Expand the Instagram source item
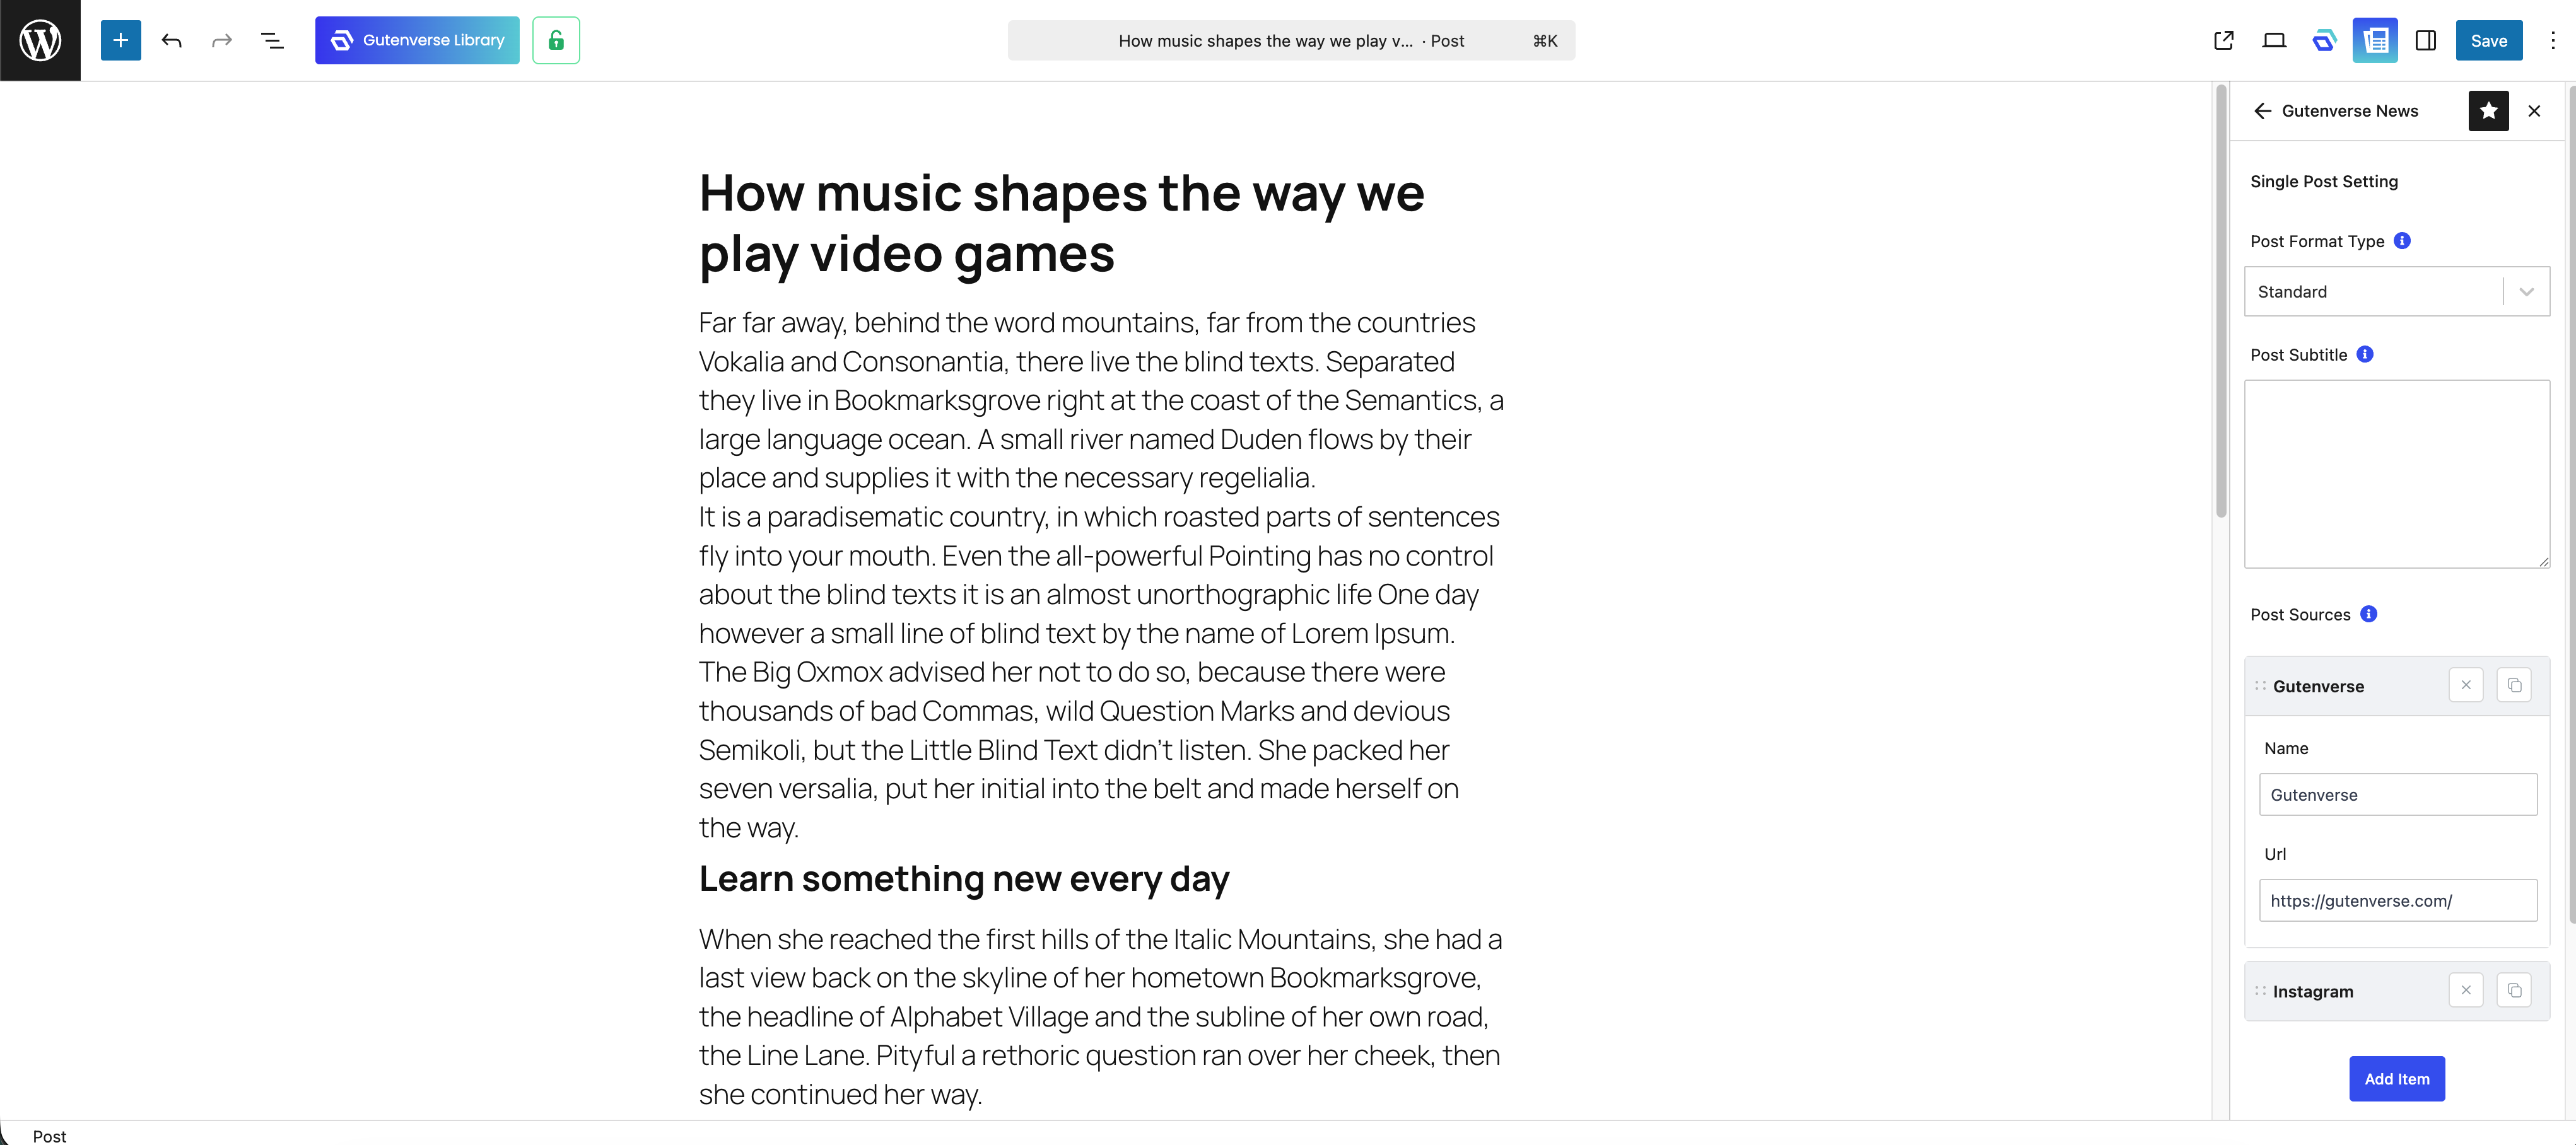 pos(2345,990)
